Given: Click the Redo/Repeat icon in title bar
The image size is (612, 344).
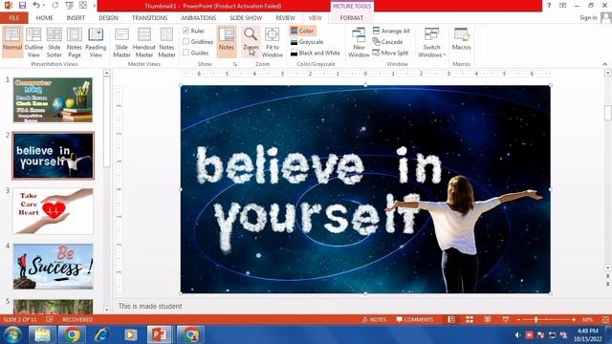Looking at the screenshot, I should [x=55, y=6].
